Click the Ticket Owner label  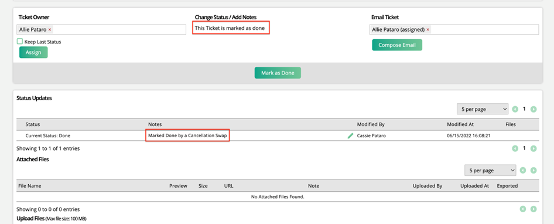34,17
